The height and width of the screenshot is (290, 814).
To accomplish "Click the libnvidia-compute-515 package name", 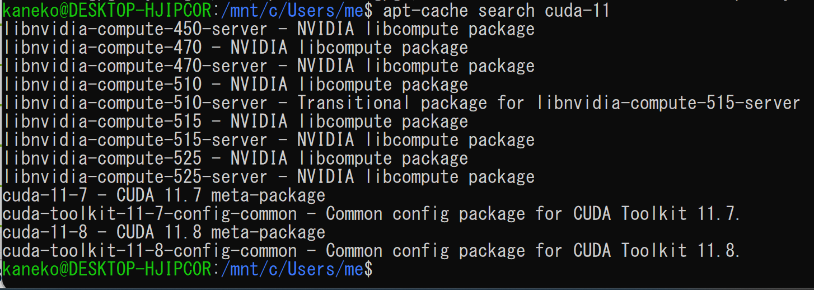I will coord(102,121).
